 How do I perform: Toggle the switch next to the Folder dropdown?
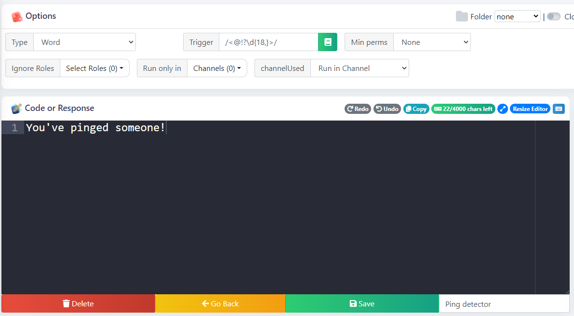pos(553,16)
